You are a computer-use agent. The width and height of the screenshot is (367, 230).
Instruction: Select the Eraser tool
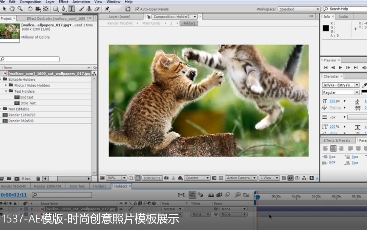(97, 9)
